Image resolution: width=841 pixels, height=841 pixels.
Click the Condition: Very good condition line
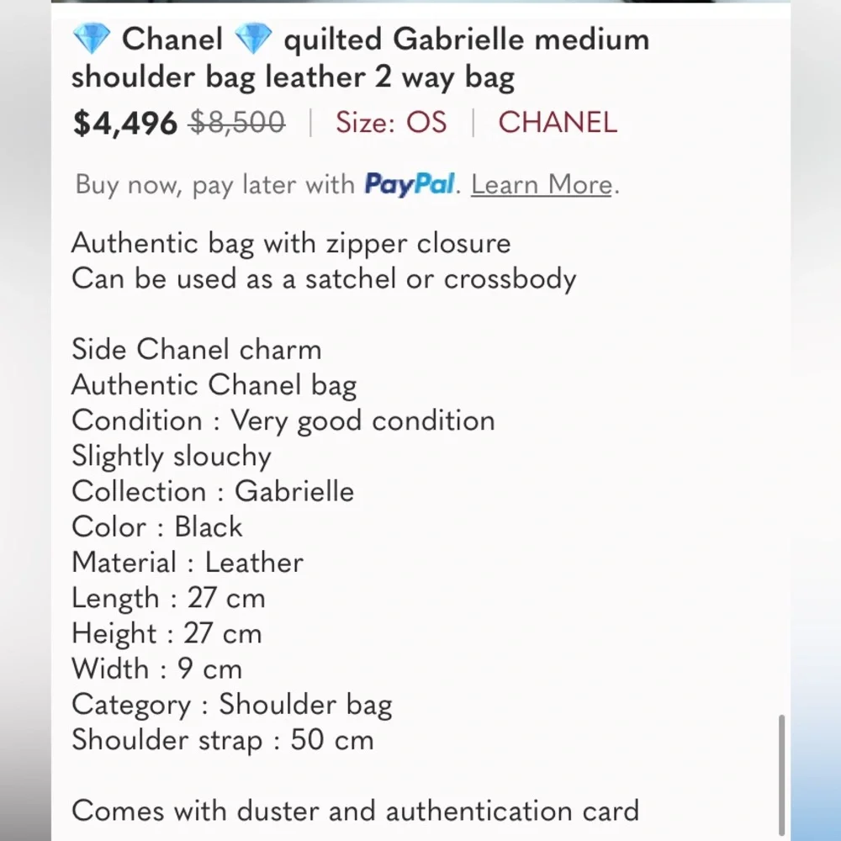click(x=283, y=420)
